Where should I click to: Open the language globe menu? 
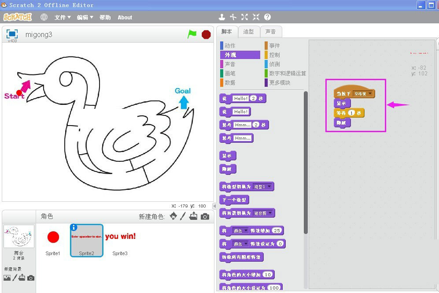[x=44, y=17]
